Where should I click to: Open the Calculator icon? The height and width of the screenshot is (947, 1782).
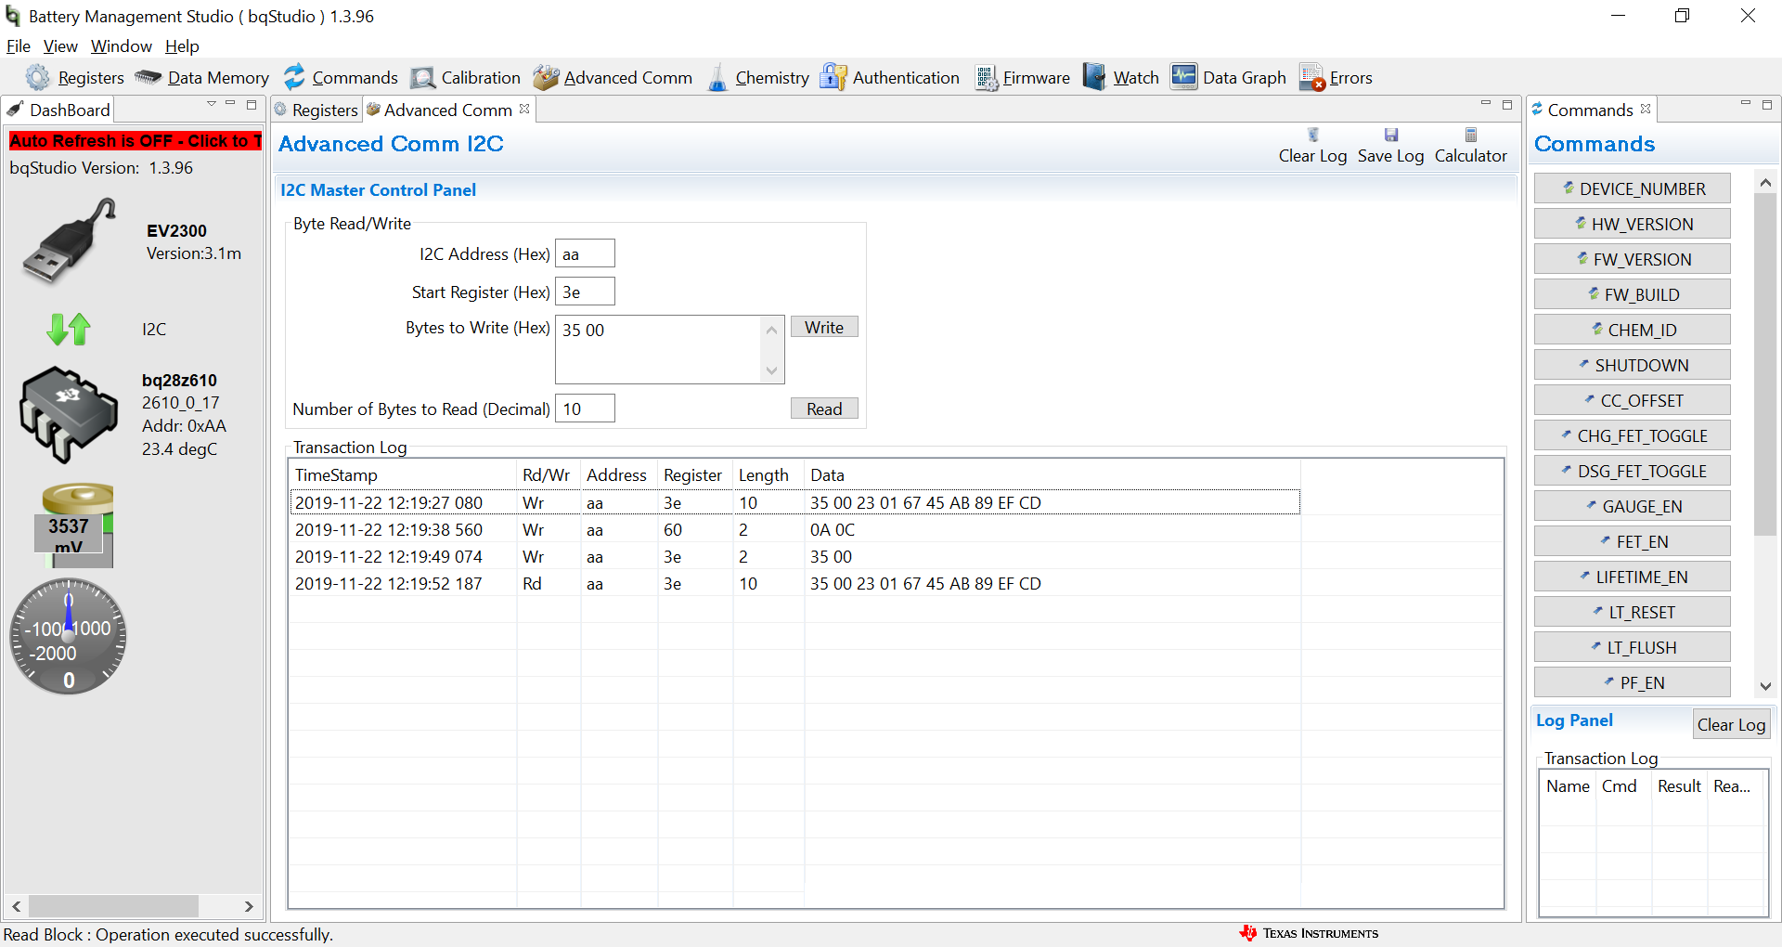(1471, 135)
